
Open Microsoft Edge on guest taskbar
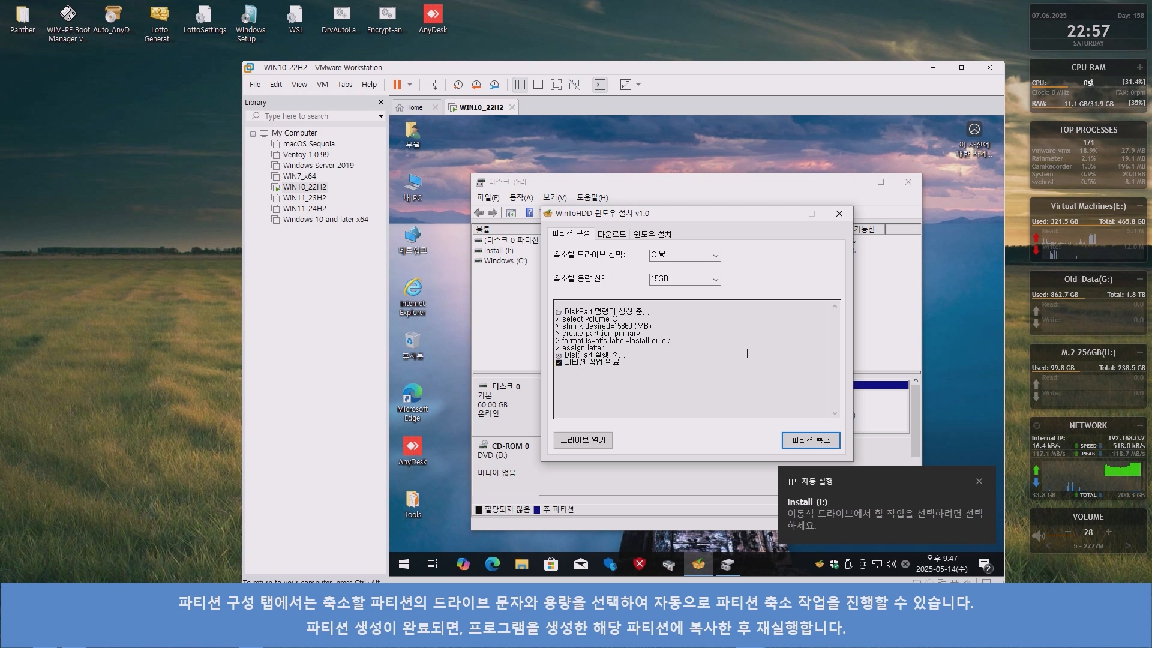(x=492, y=564)
